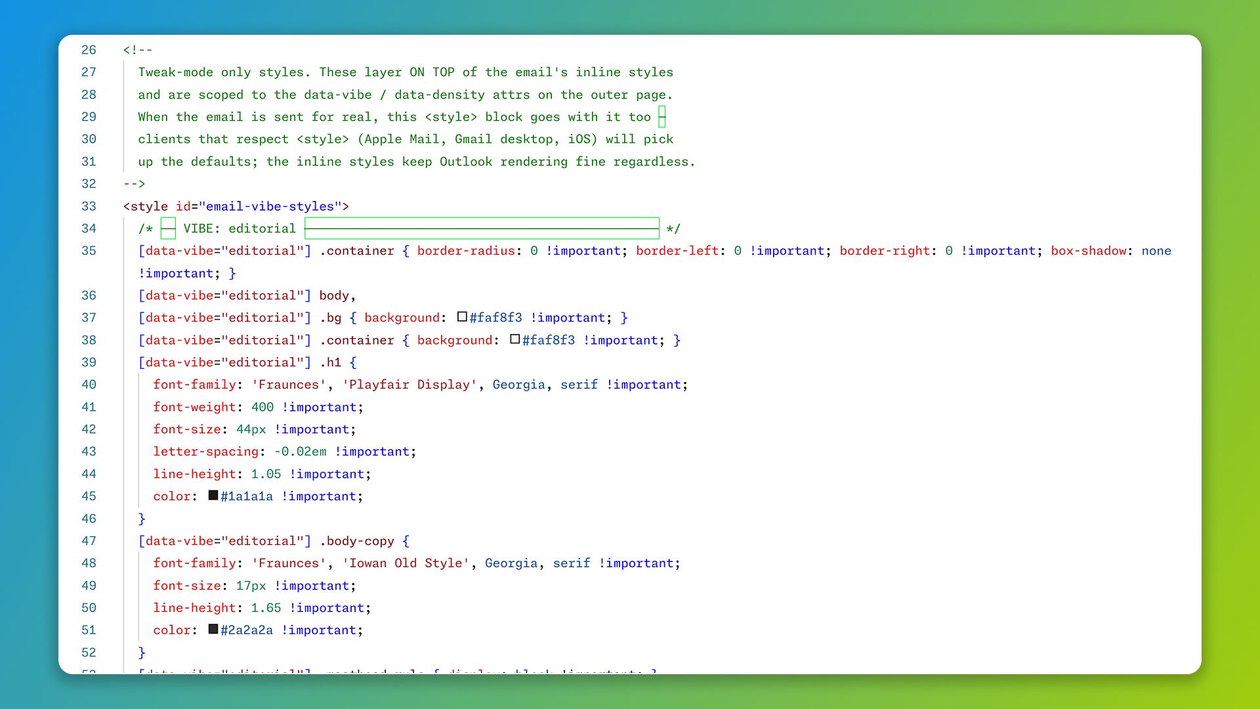Click the .bg selector on line 37

coord(330,318)
